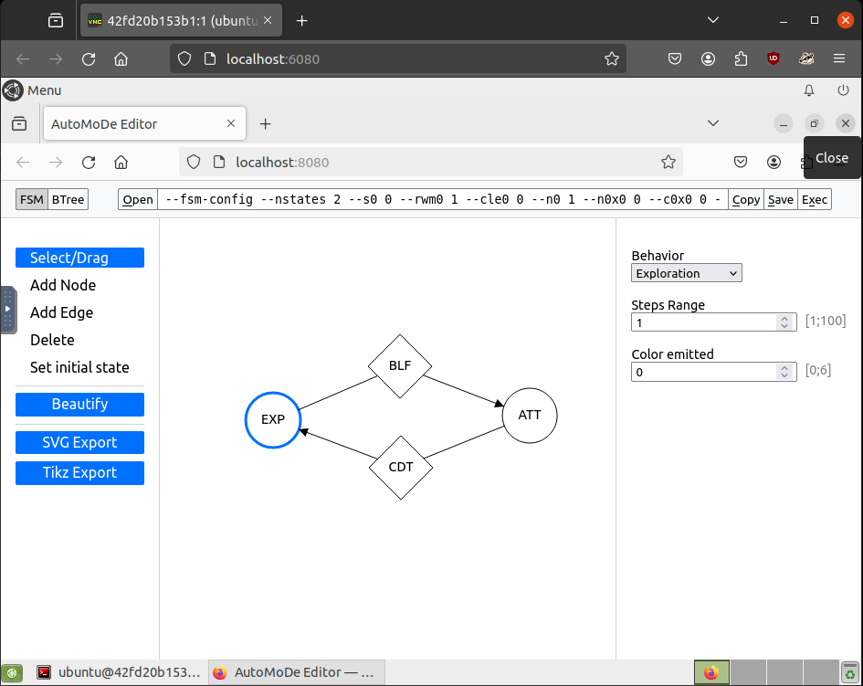863x686 pixels.
Task: Select the Firefox workspace pager thumbnail
Action: tap(711, 672)
